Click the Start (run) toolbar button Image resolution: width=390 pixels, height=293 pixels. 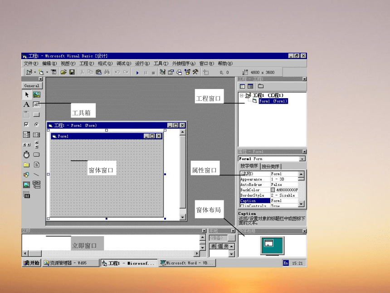137,73
